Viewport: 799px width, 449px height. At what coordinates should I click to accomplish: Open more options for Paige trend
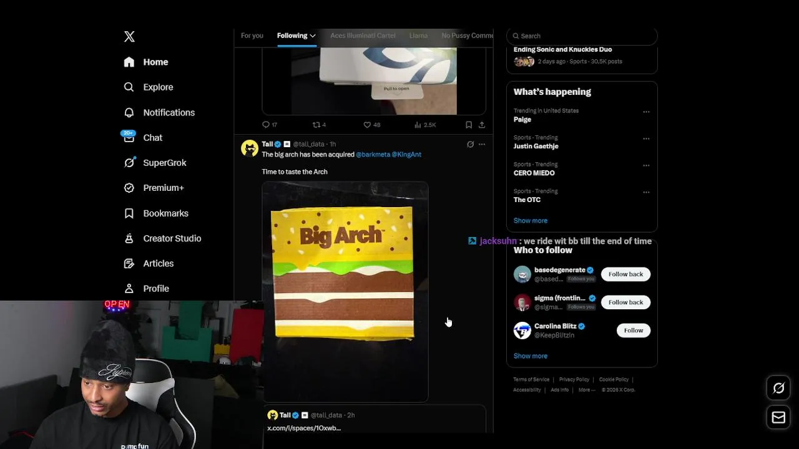646,112
